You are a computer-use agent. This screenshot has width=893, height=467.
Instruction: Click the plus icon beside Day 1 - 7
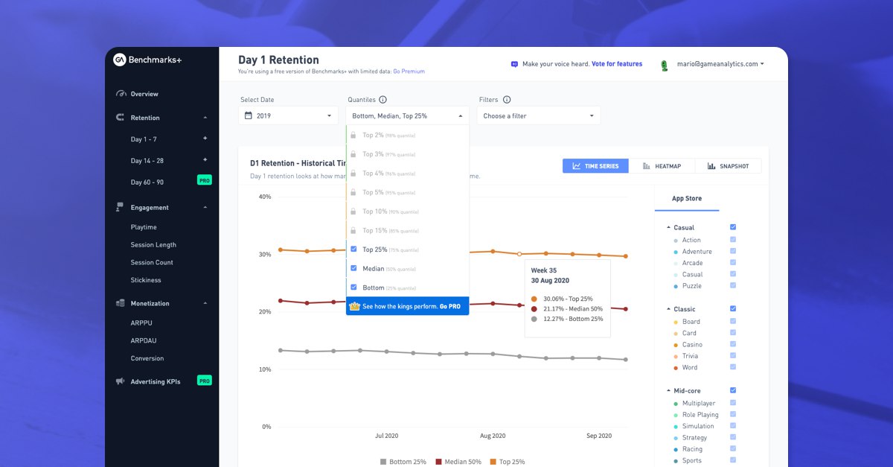click(x=205, y=139)
